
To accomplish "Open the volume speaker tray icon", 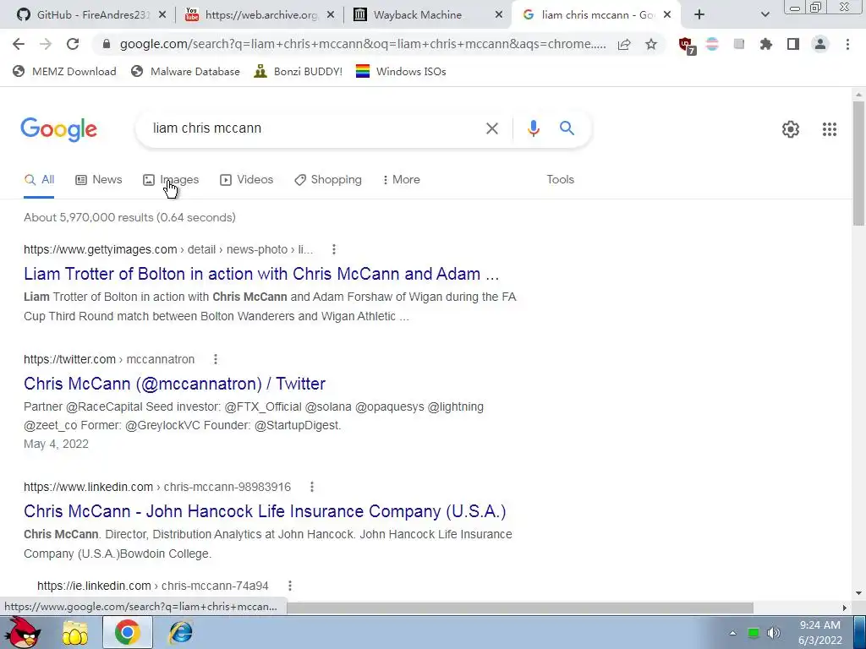I will coord(774,633).
